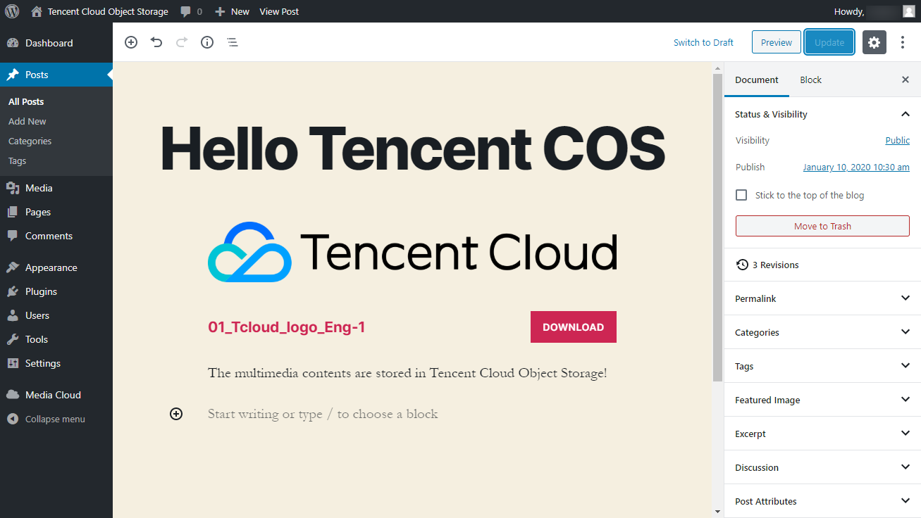Open Users in admin sidebar

point(56,315)
